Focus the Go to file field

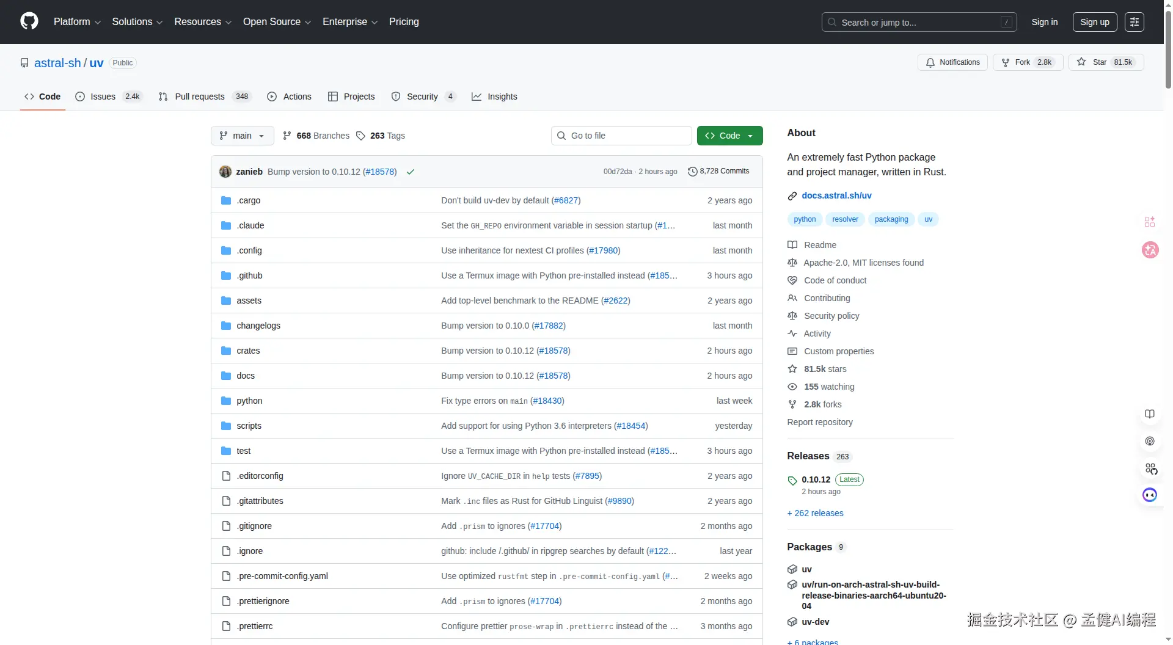coord(621,135)
